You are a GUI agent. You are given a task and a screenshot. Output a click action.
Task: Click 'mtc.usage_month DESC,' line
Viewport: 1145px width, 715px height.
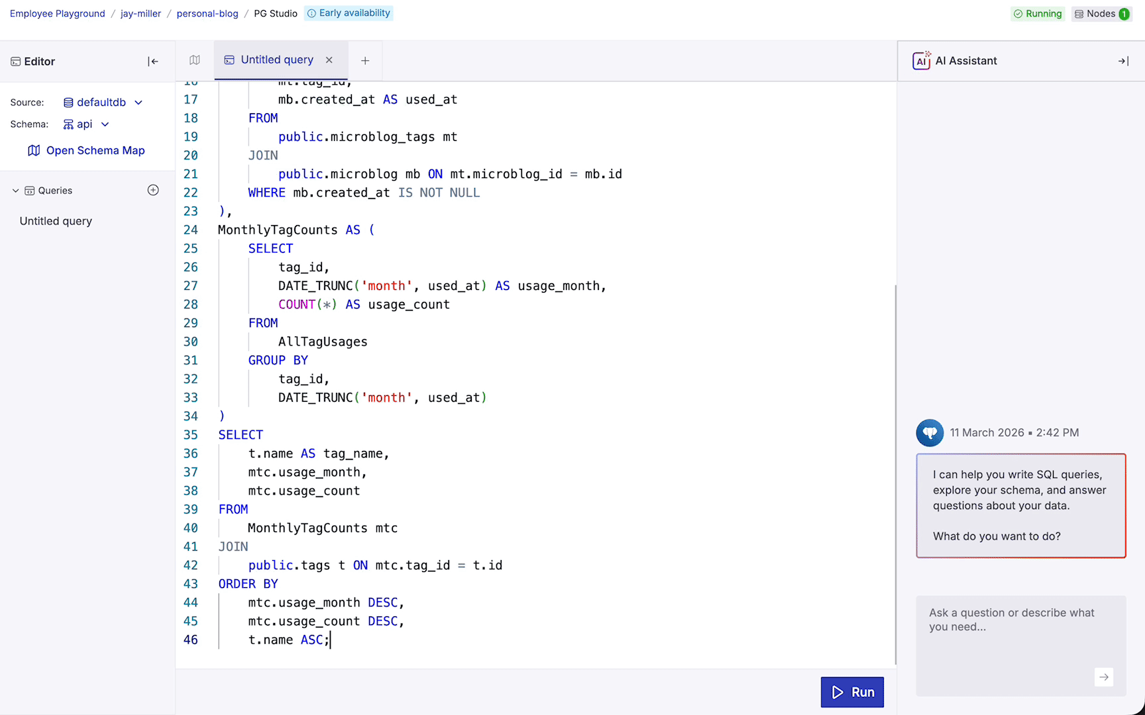326,602
